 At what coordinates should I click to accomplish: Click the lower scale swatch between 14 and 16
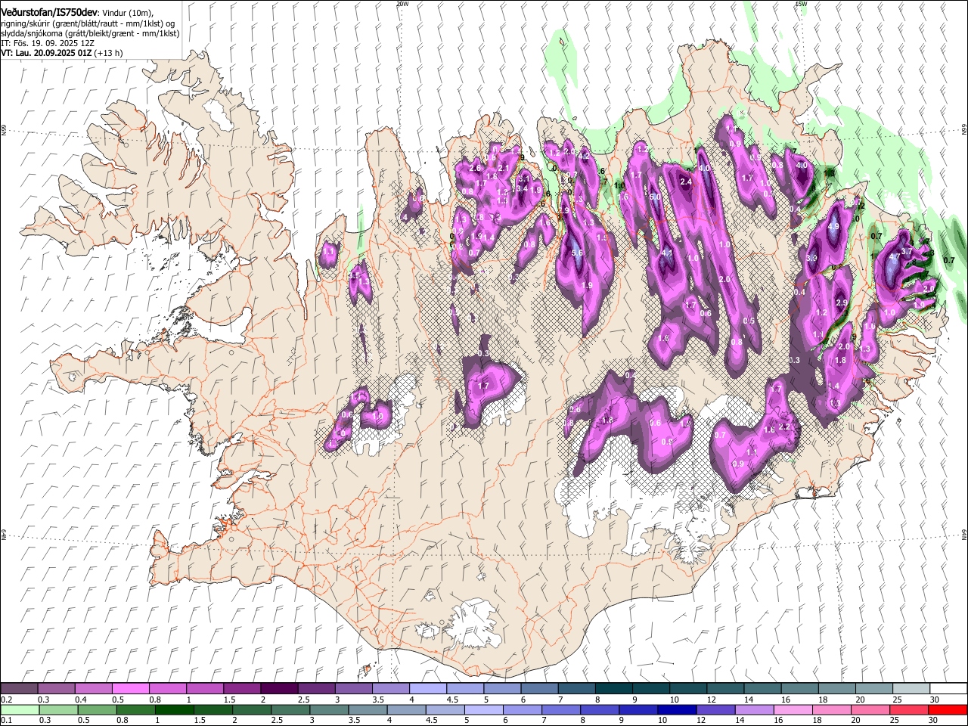755,709
